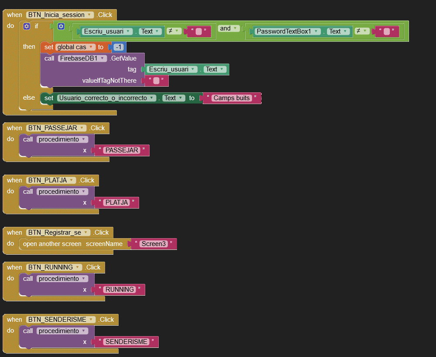Expand the BTN_SENDERISME component dropdown

point(91,320)
